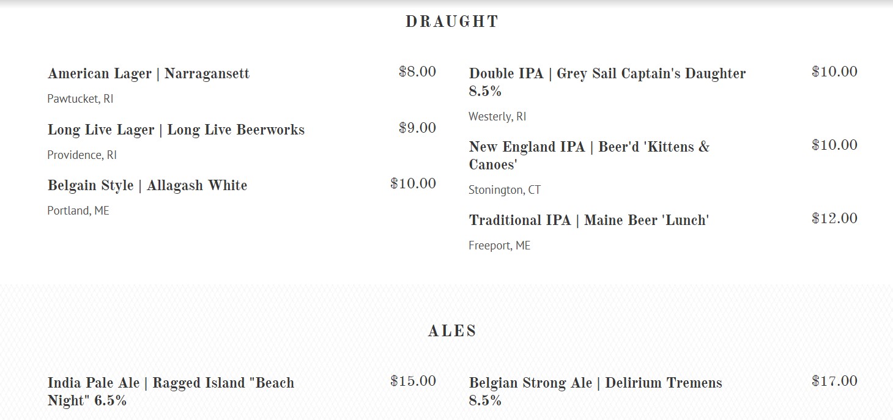Click the $15.00 price
Screen dimensions: 893x420
tap(413, 381)
